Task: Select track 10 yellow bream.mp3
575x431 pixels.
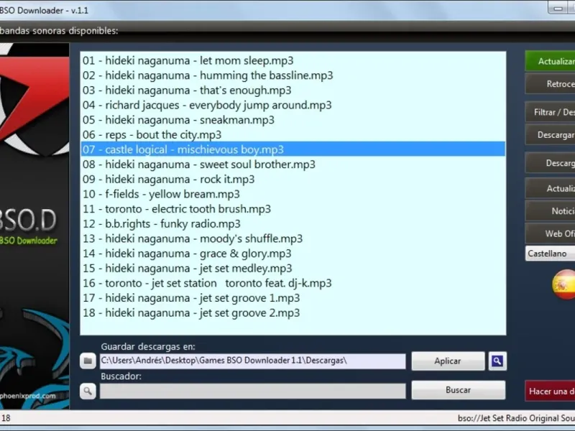Action: tap(293, 194)
